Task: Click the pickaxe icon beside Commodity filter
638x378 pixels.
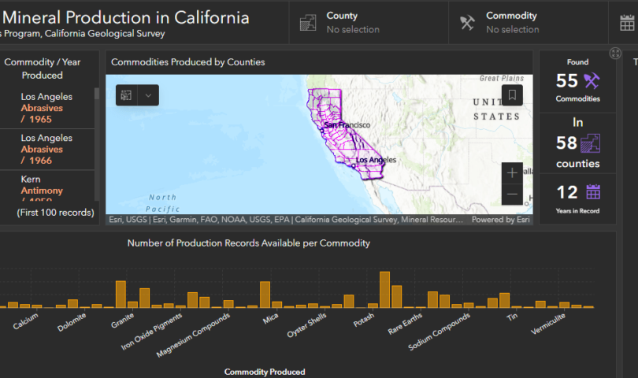Action: point(467,23)
